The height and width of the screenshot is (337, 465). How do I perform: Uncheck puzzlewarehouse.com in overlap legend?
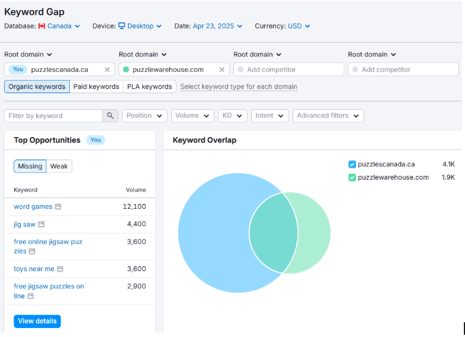tap(352, 177)
